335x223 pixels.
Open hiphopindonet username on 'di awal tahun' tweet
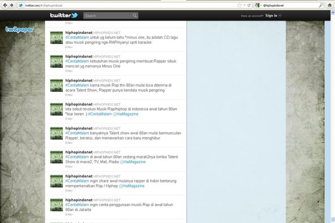[x=79, y=152]
